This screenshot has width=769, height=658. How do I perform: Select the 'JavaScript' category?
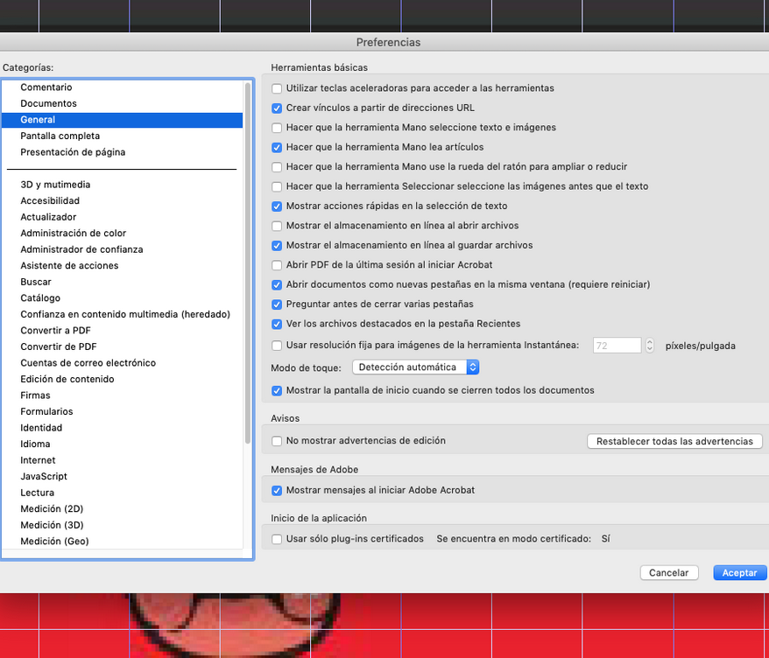click(44, 476)
